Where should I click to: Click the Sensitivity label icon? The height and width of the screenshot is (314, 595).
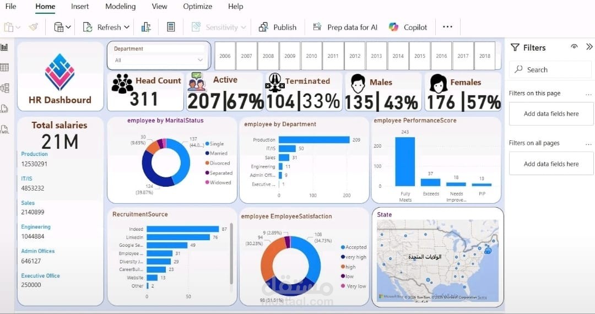(x=196, y=28)
